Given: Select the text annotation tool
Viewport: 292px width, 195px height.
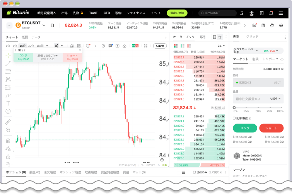Looking at the screenshot, I should [x=8, y=103].
